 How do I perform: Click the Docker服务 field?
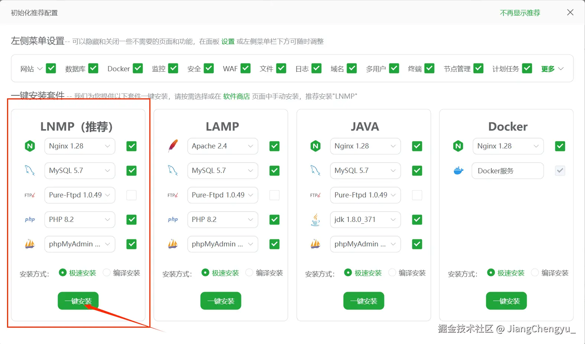tap(508, 171)
